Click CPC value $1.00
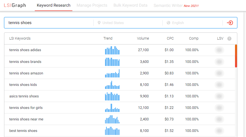 tap(169, 50)
